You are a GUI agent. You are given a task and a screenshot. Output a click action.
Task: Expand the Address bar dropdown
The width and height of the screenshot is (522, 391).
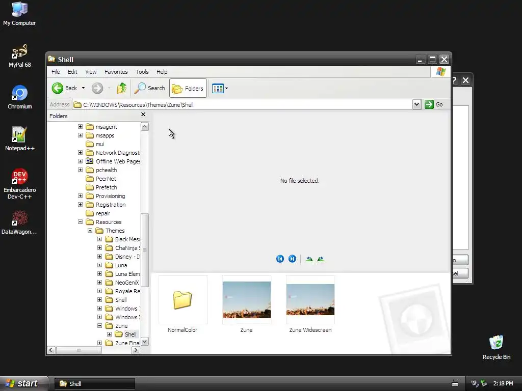pos(416,104)
